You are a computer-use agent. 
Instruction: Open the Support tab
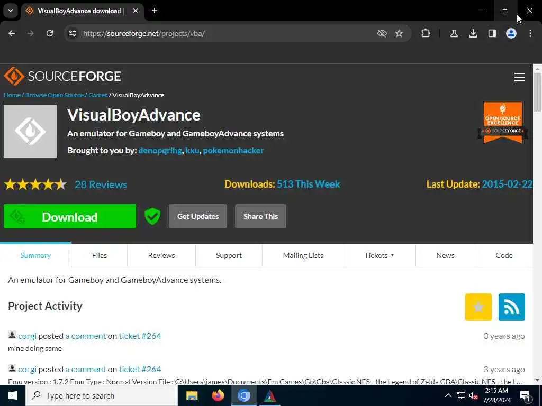pyautogui.click(x=229, y=255)
